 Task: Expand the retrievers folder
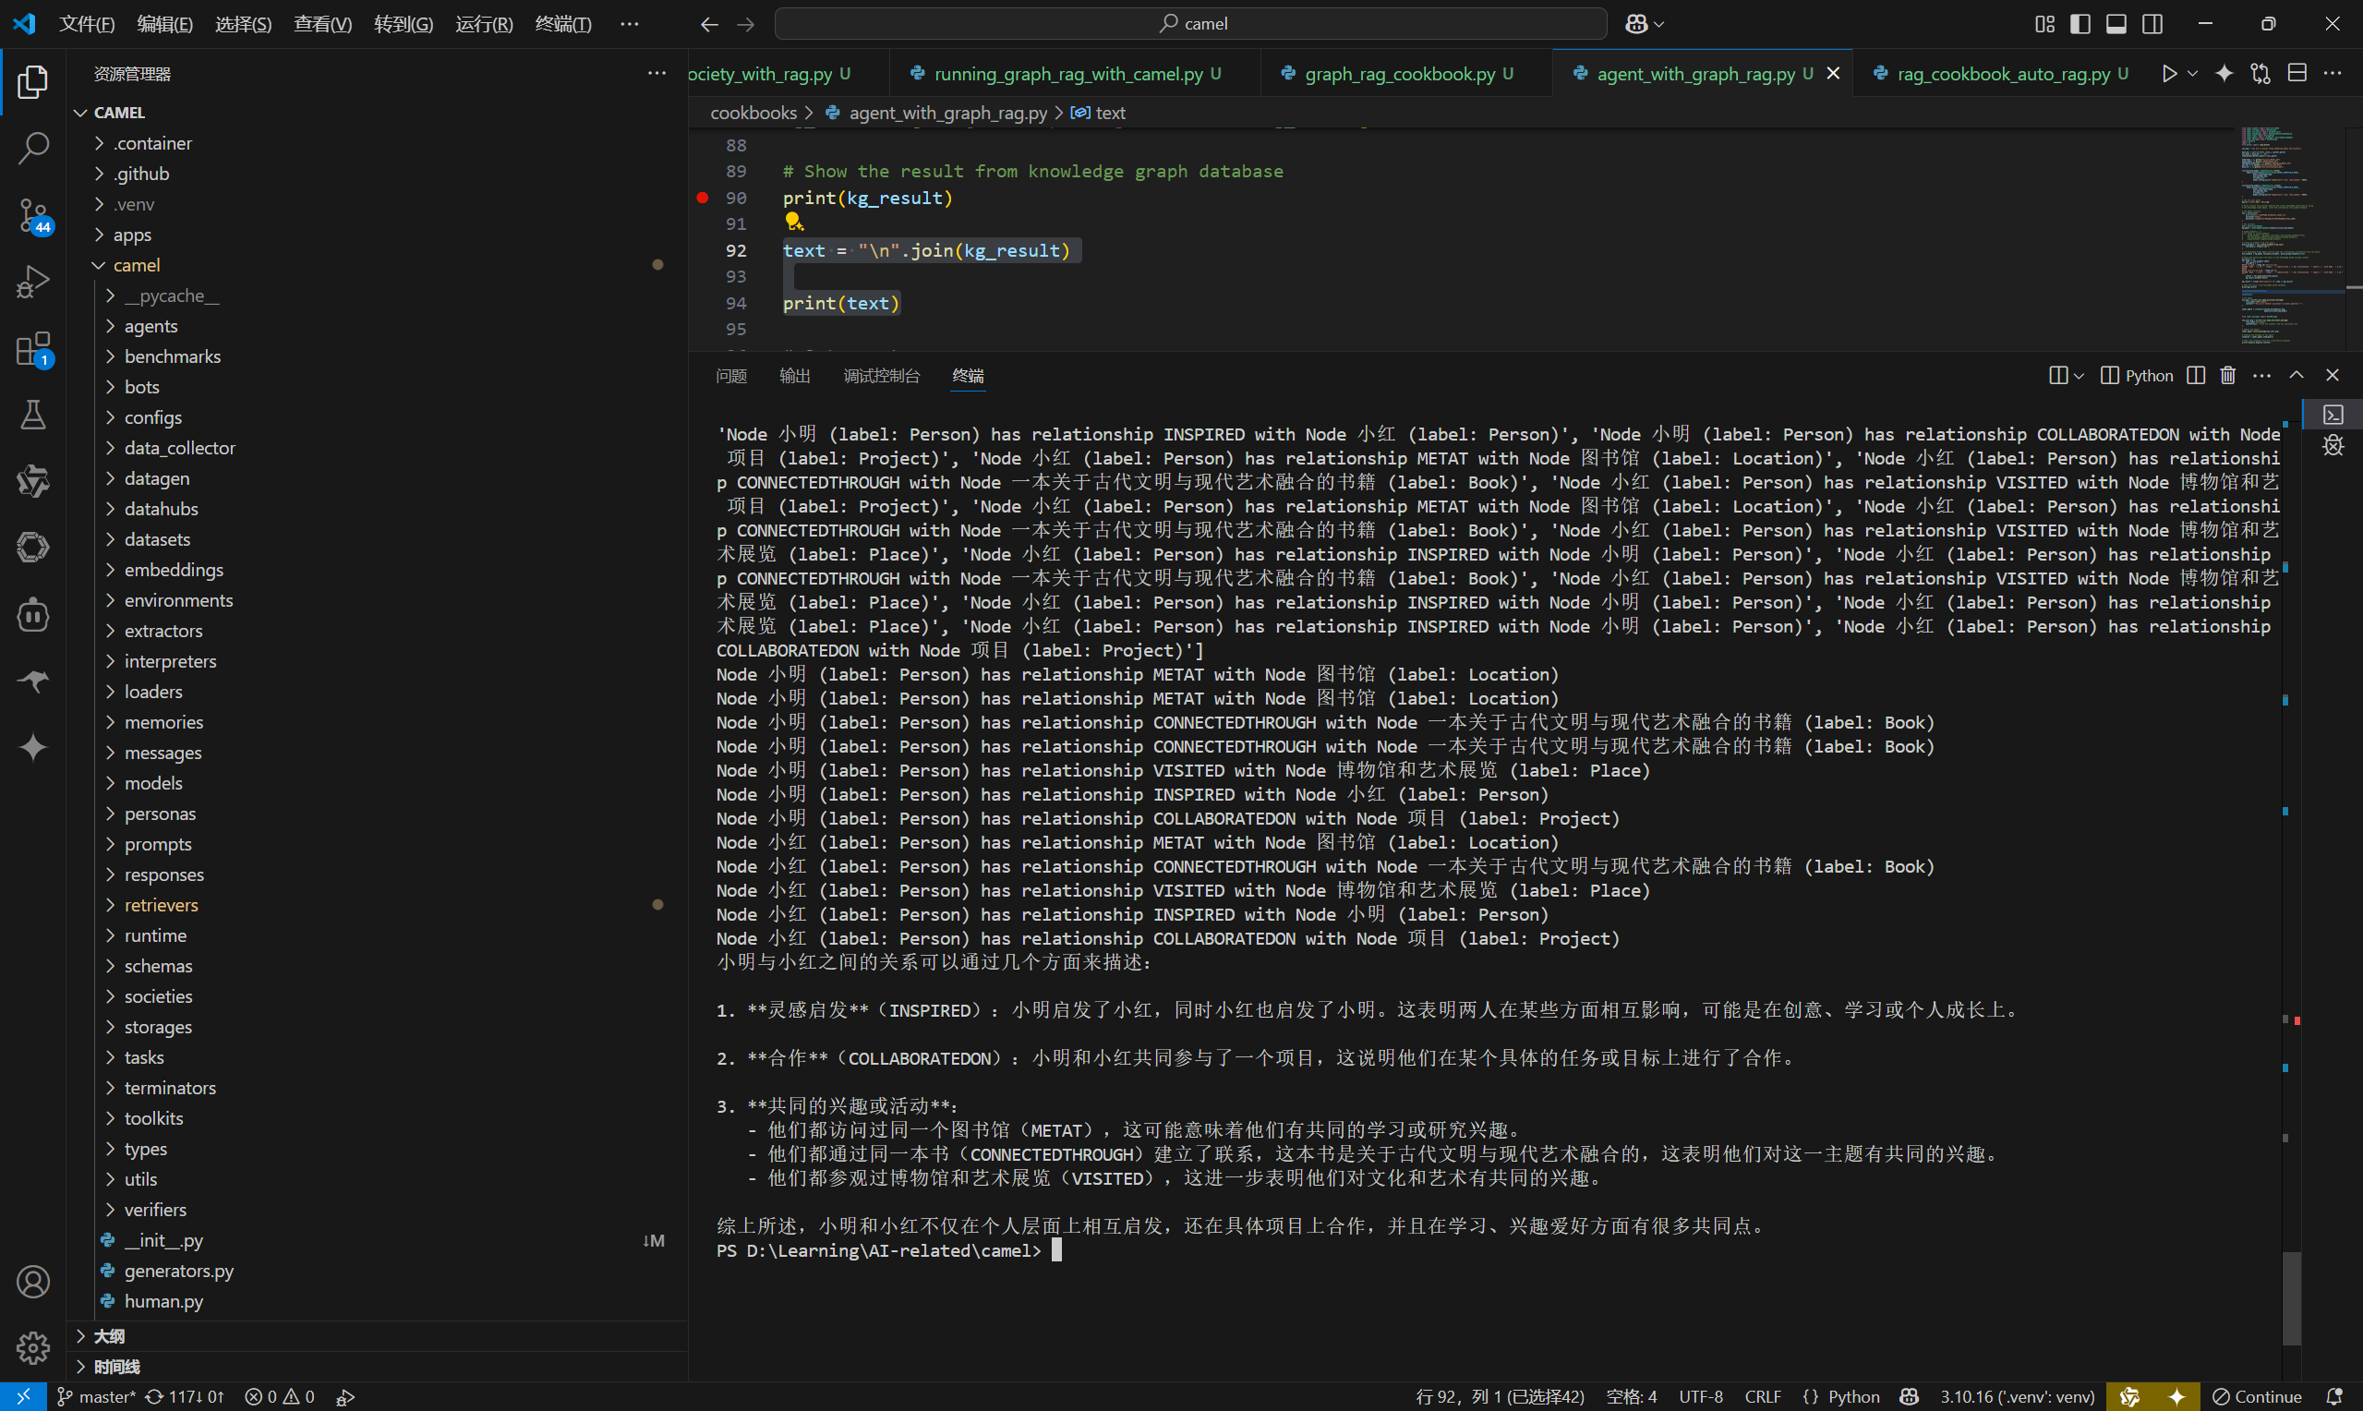point(161,905)
